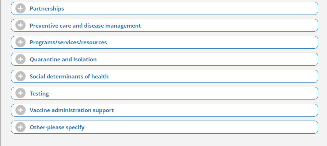Click plus icon beside Quarantine and Isolation

pos(20,59)
